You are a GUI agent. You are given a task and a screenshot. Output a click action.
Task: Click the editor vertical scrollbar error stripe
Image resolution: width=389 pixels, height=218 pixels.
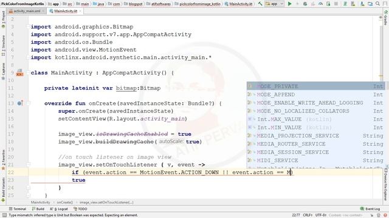point(381,76)
